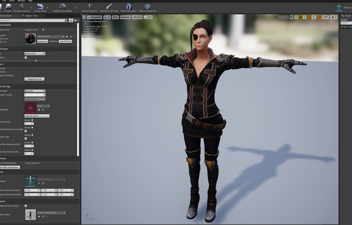Use selected asset arrow for SpacePirate material

point(67,37)
